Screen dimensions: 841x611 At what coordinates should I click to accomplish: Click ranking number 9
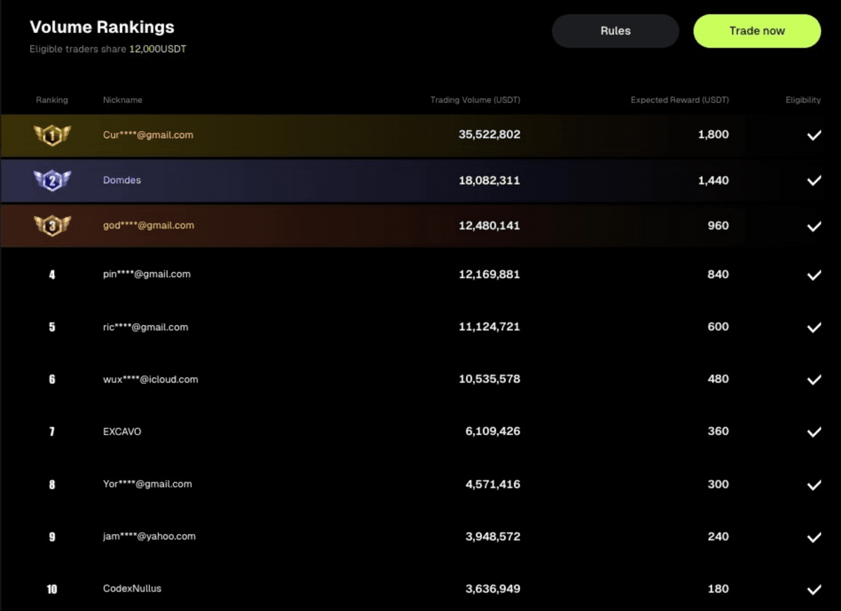pos(52,537)
